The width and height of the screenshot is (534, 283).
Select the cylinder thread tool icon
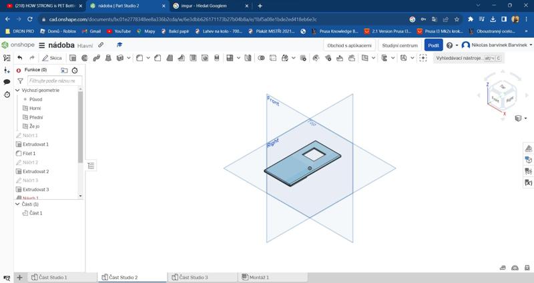point(216,58)
